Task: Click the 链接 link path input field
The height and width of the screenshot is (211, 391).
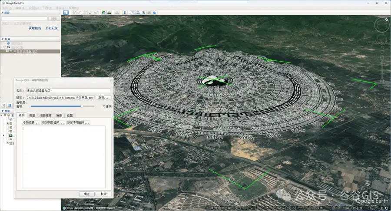Action: tap(60, 98)
